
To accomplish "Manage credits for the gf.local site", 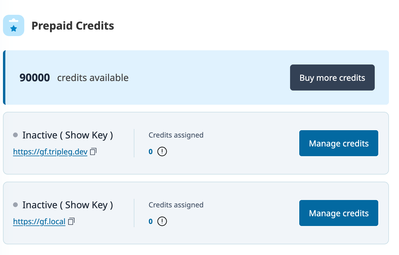I will pos(339,213).
